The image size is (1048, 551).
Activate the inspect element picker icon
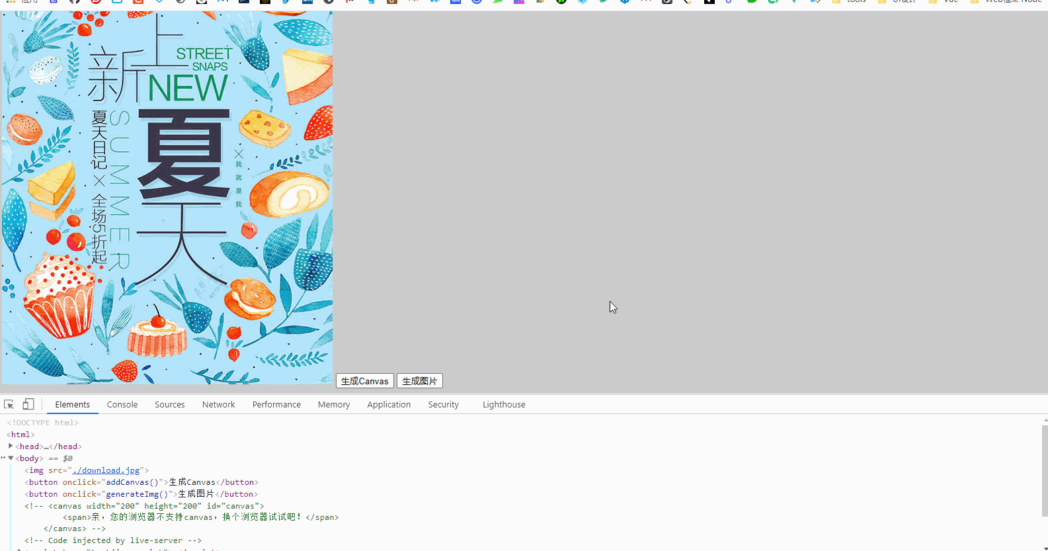[x=9, y=404]
